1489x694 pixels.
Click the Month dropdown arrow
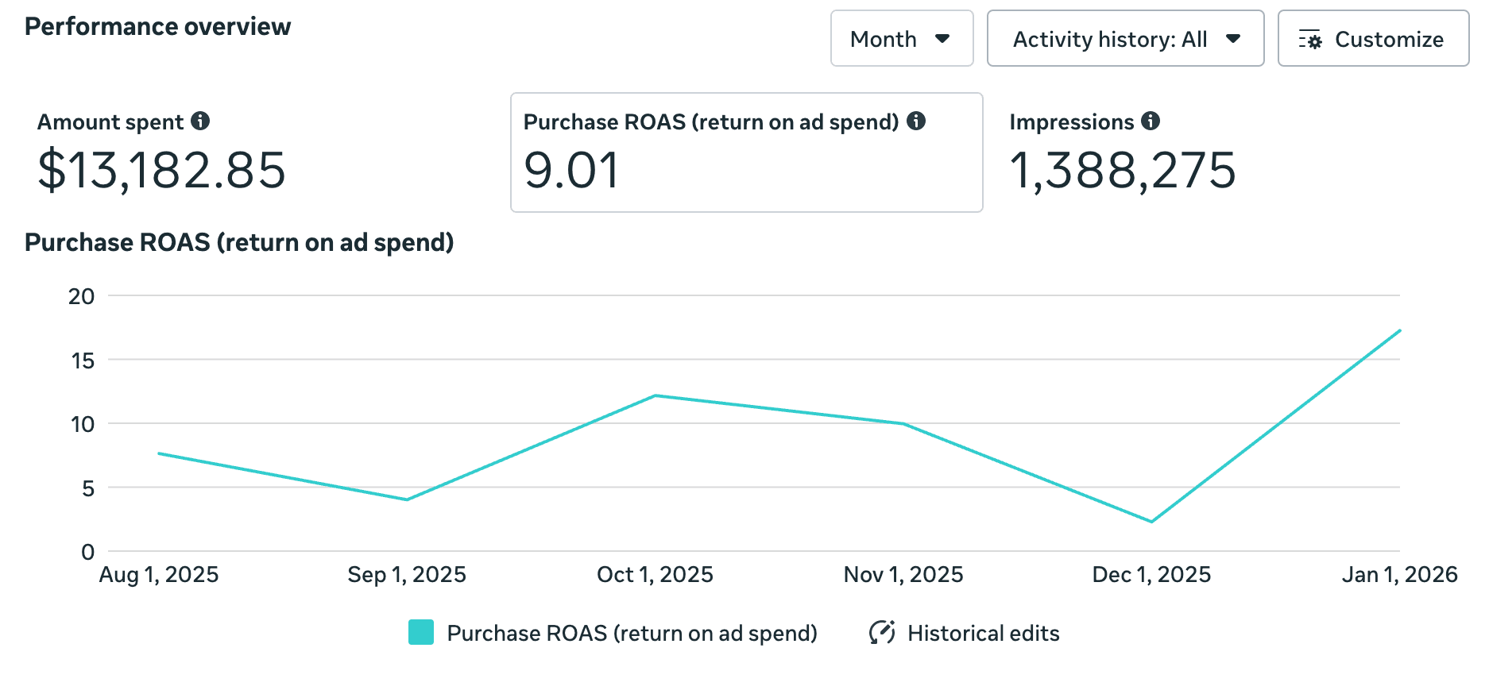click(x=943, y=39)
